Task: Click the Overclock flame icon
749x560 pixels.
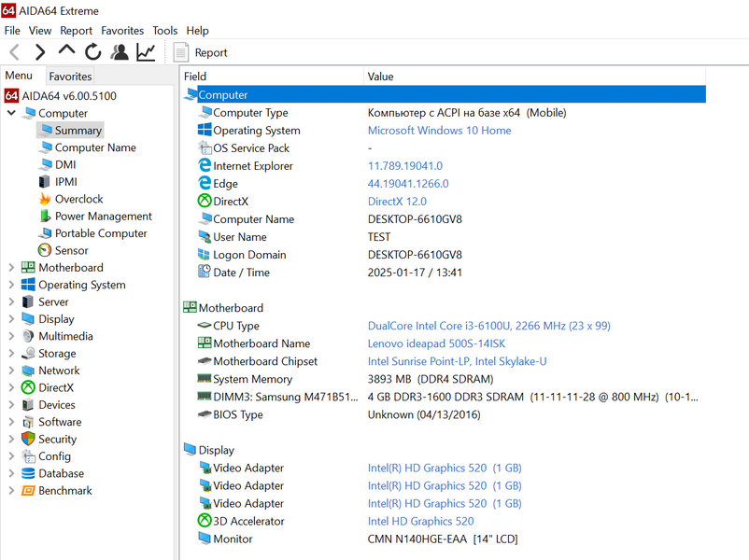Action: (x=45, y=199)
